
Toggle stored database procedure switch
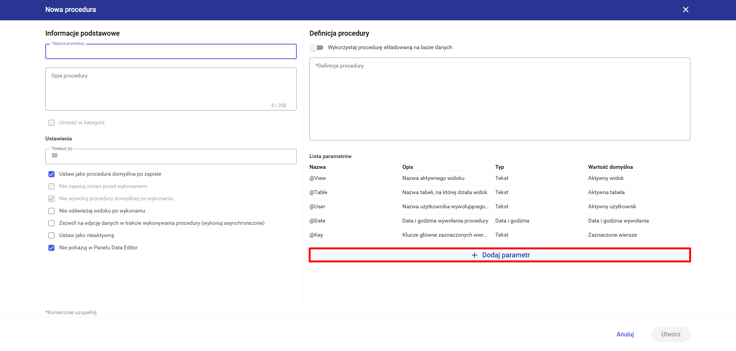317,48
